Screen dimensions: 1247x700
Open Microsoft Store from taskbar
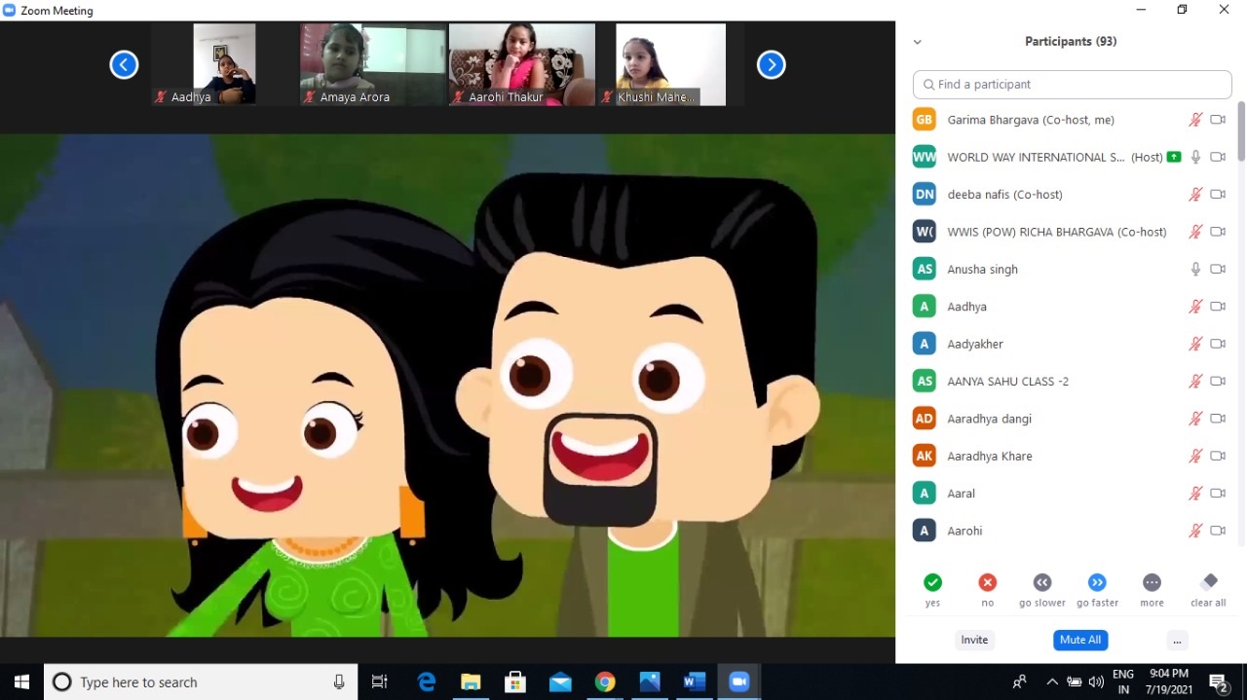tap(515, 682)
